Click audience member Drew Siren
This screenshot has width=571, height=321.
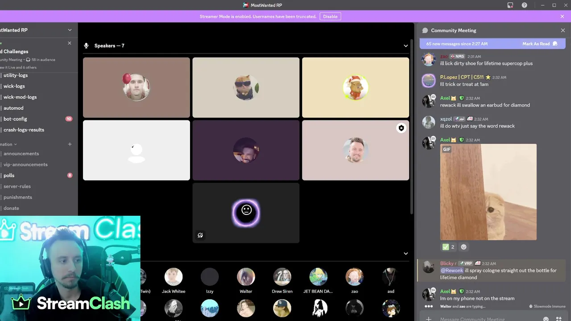point(282,281)
